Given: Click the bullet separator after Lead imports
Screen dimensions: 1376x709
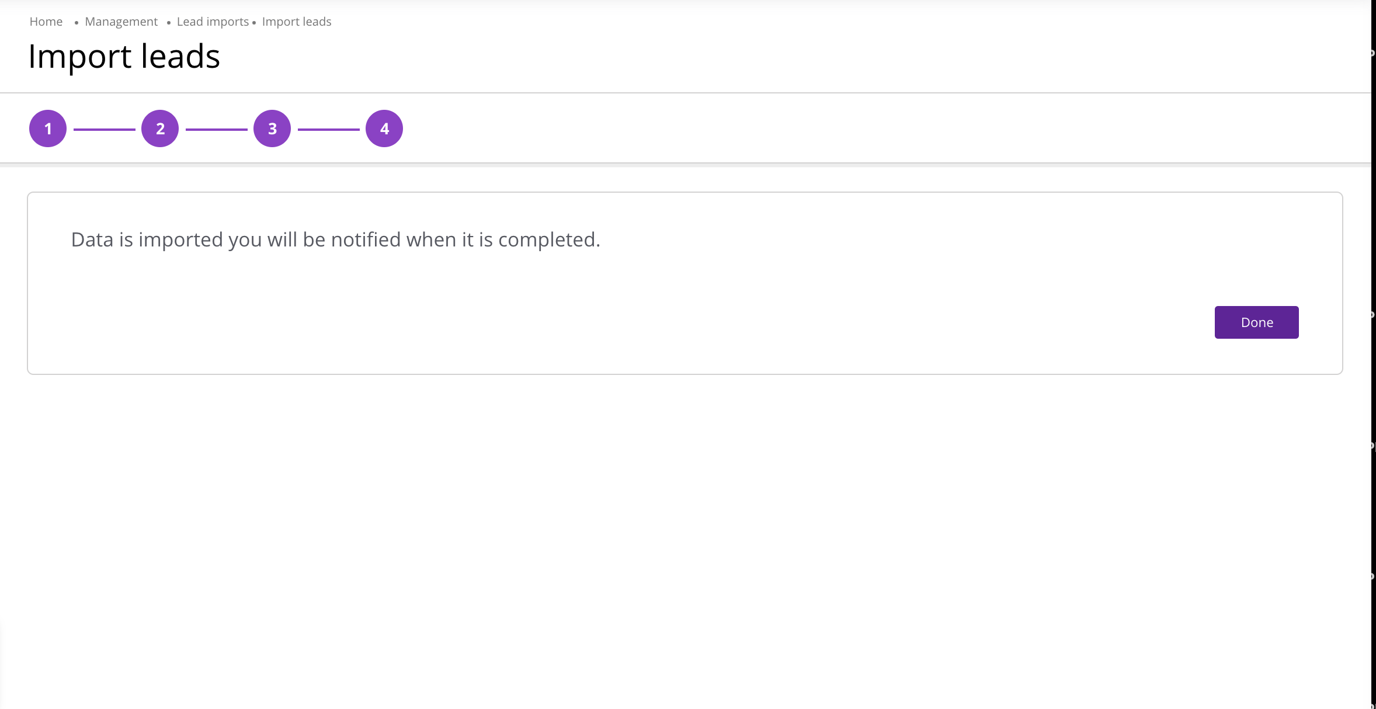Looking at the screenshot, I should [x=254, y=23].
